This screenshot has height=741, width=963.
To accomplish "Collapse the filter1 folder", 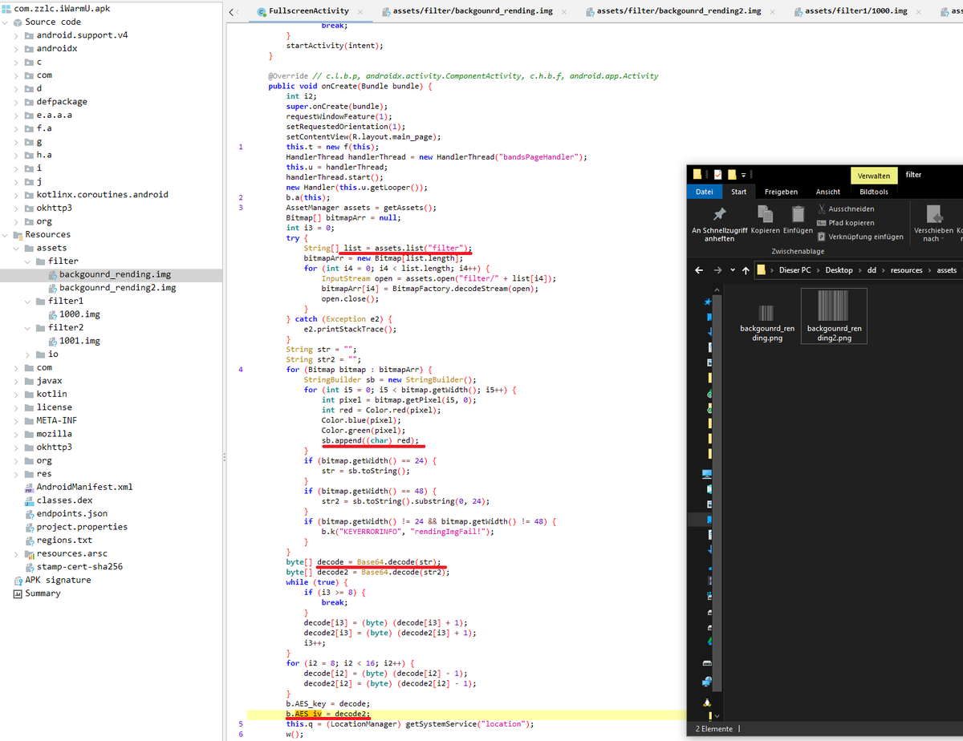I will pos(29,301).
